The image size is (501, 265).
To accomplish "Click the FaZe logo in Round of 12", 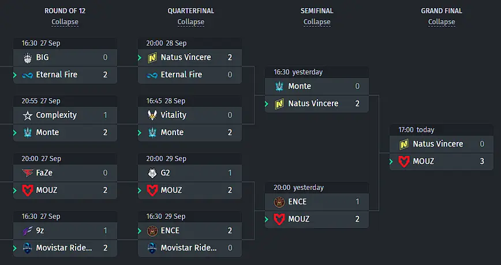I will click(x=28, y=173).
